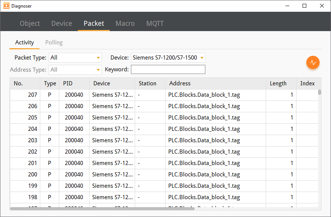This screenshot has width=331, height=217.
Task: Click the orange activity monitor round button
Action: pyautogui.click(x=313, y=63)
